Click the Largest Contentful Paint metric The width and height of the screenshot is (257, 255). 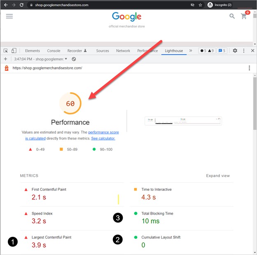tap(72, 242)
